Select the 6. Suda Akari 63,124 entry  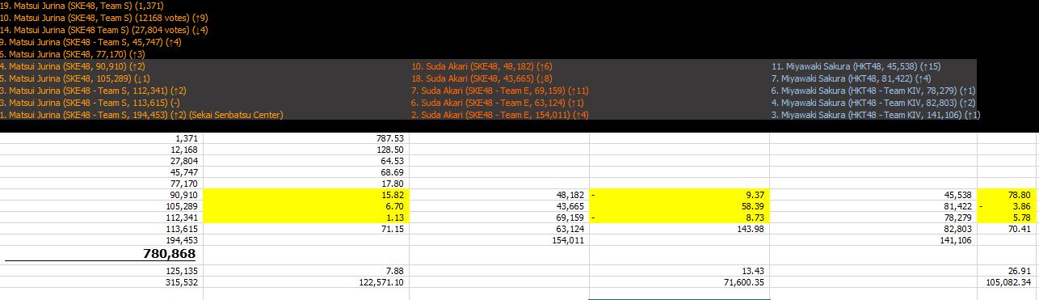click(x=497, y=103)
